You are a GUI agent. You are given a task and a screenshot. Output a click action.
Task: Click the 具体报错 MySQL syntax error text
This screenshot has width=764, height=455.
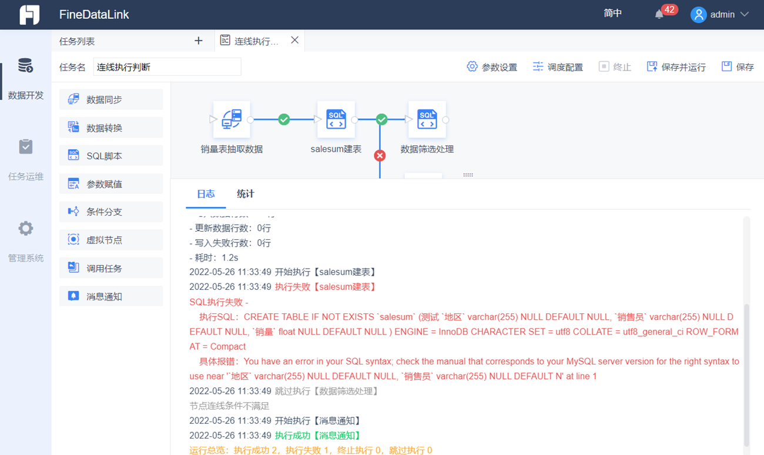(x=464, y=369)
